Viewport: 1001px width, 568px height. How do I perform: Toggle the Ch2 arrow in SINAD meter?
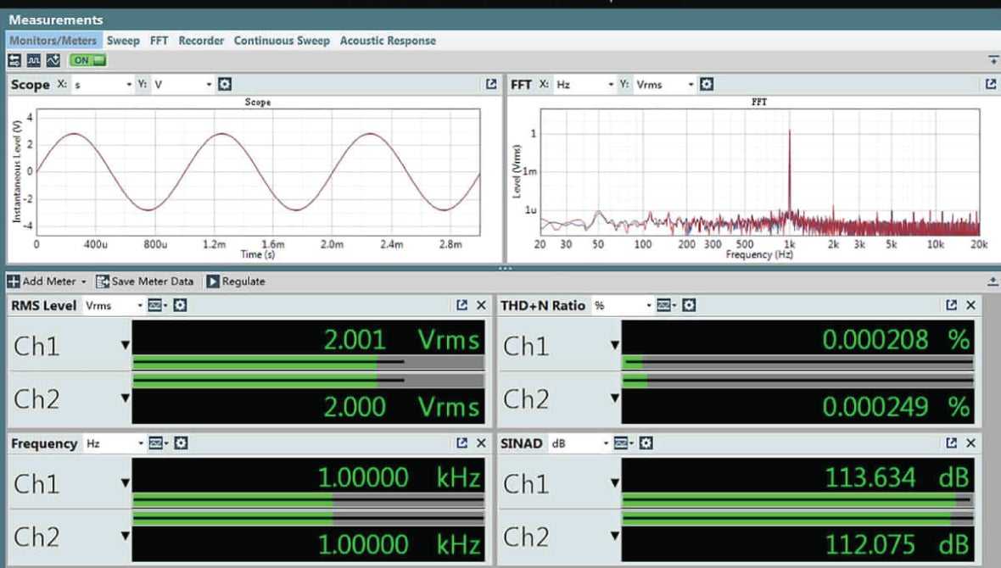coord(616,537)
